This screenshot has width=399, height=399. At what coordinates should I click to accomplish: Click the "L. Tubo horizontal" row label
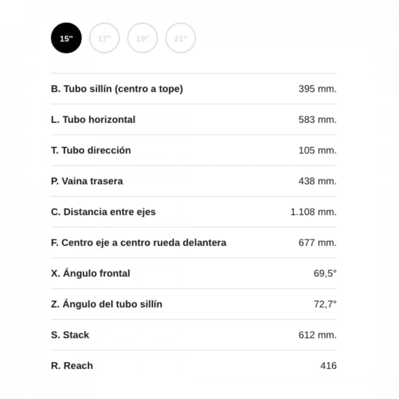point(93,120)
